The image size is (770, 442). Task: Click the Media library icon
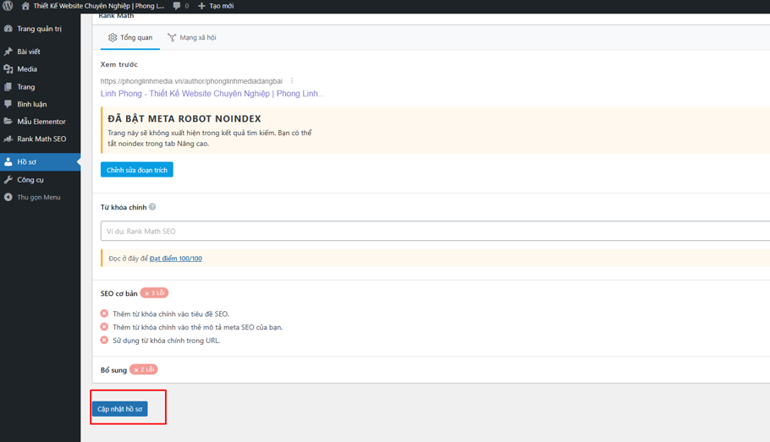[8, 69]
